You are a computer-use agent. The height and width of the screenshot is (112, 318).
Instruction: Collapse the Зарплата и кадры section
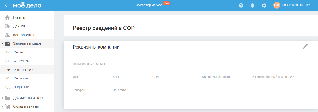tap(2, 44)
